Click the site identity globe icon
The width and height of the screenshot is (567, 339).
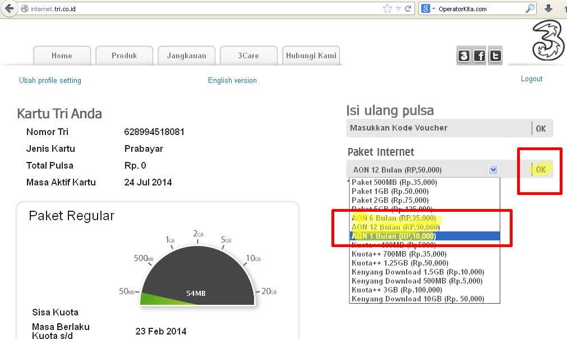(x=25, y=8)
